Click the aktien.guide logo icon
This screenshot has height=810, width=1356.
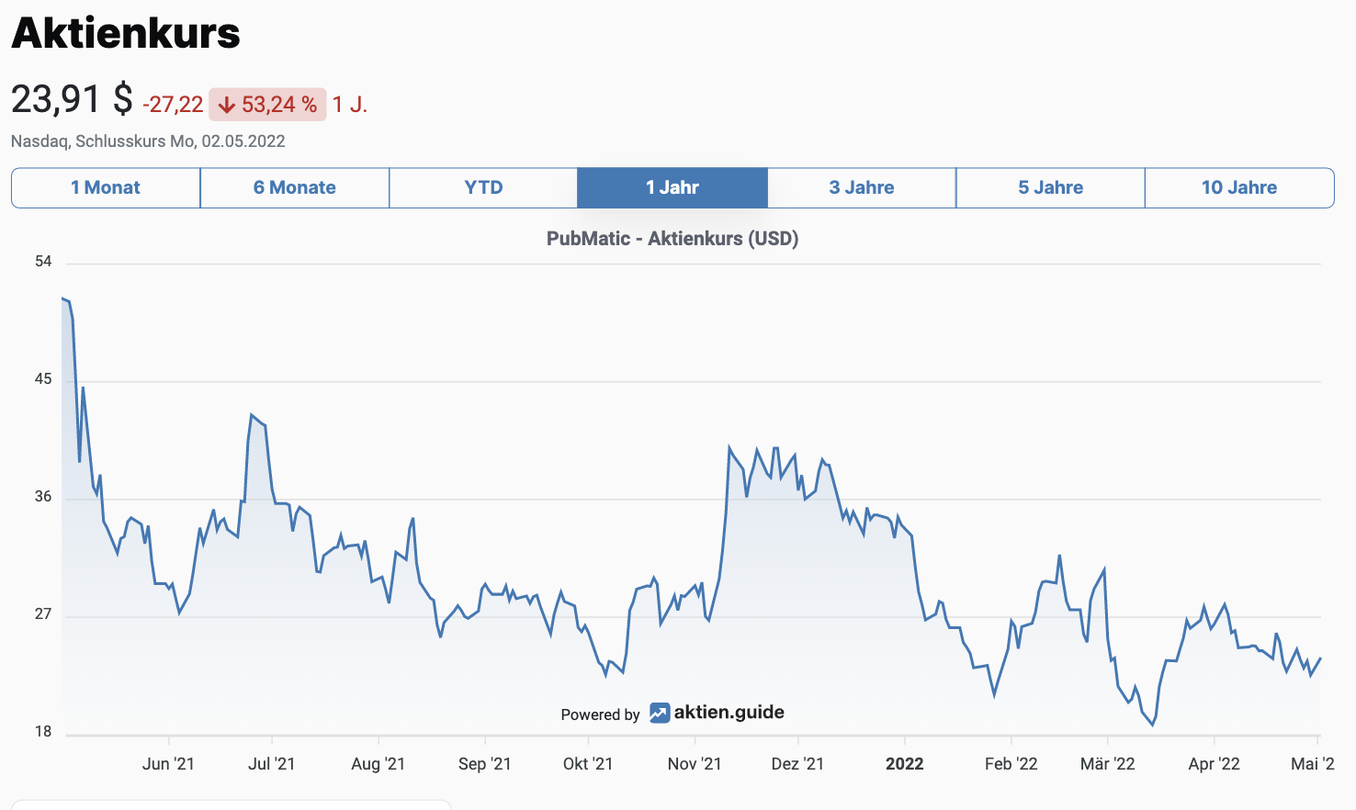[660, 713]
